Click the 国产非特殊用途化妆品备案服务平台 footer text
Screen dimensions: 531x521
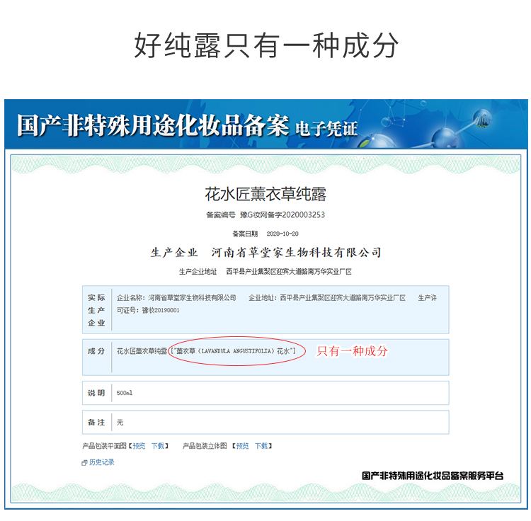pyautogui.click(x=433, y=476)
